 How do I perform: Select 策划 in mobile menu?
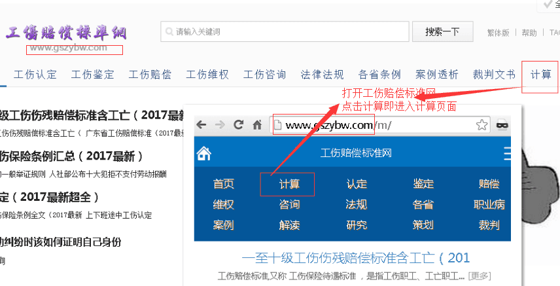tap(423, 225)
